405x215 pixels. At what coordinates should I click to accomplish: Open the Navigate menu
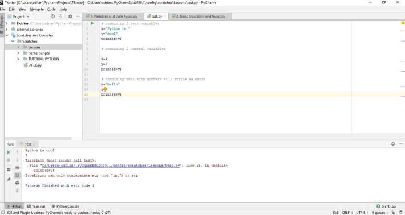pos(37,9)
